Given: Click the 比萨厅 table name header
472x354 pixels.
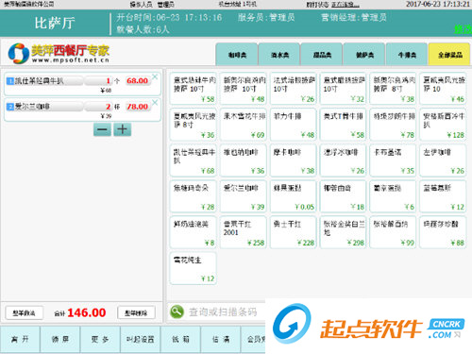Looking at the screenshot, I should (55, 24).
